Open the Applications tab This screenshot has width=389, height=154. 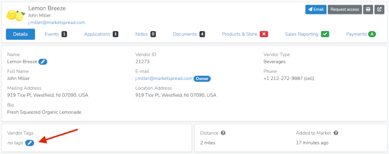pyautogui.click(x=101, y=34)
